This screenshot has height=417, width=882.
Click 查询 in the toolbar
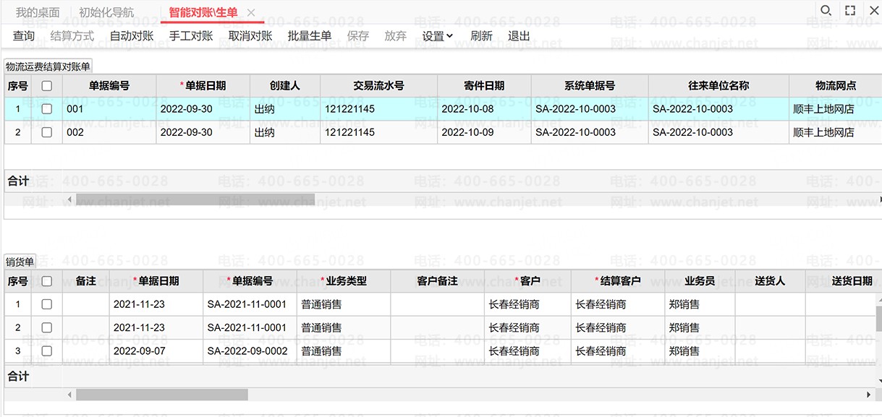click(24, 36)
